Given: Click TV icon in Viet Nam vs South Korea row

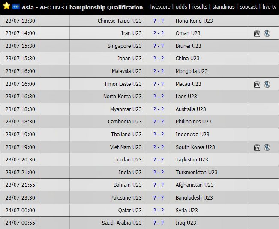Looking at the screenshot, I should point(257,147).
